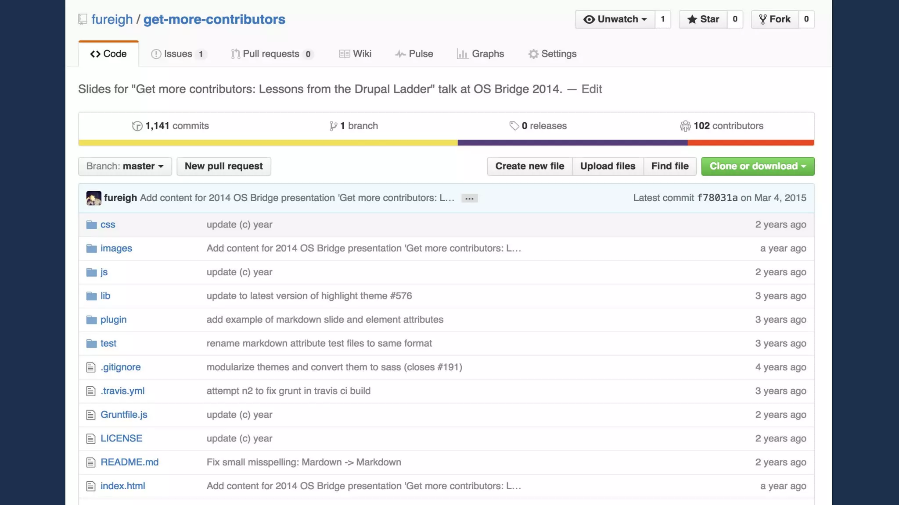Open the Branch: master dropdown
Viewport: 899px width, 505px height.
pos(125,167)
